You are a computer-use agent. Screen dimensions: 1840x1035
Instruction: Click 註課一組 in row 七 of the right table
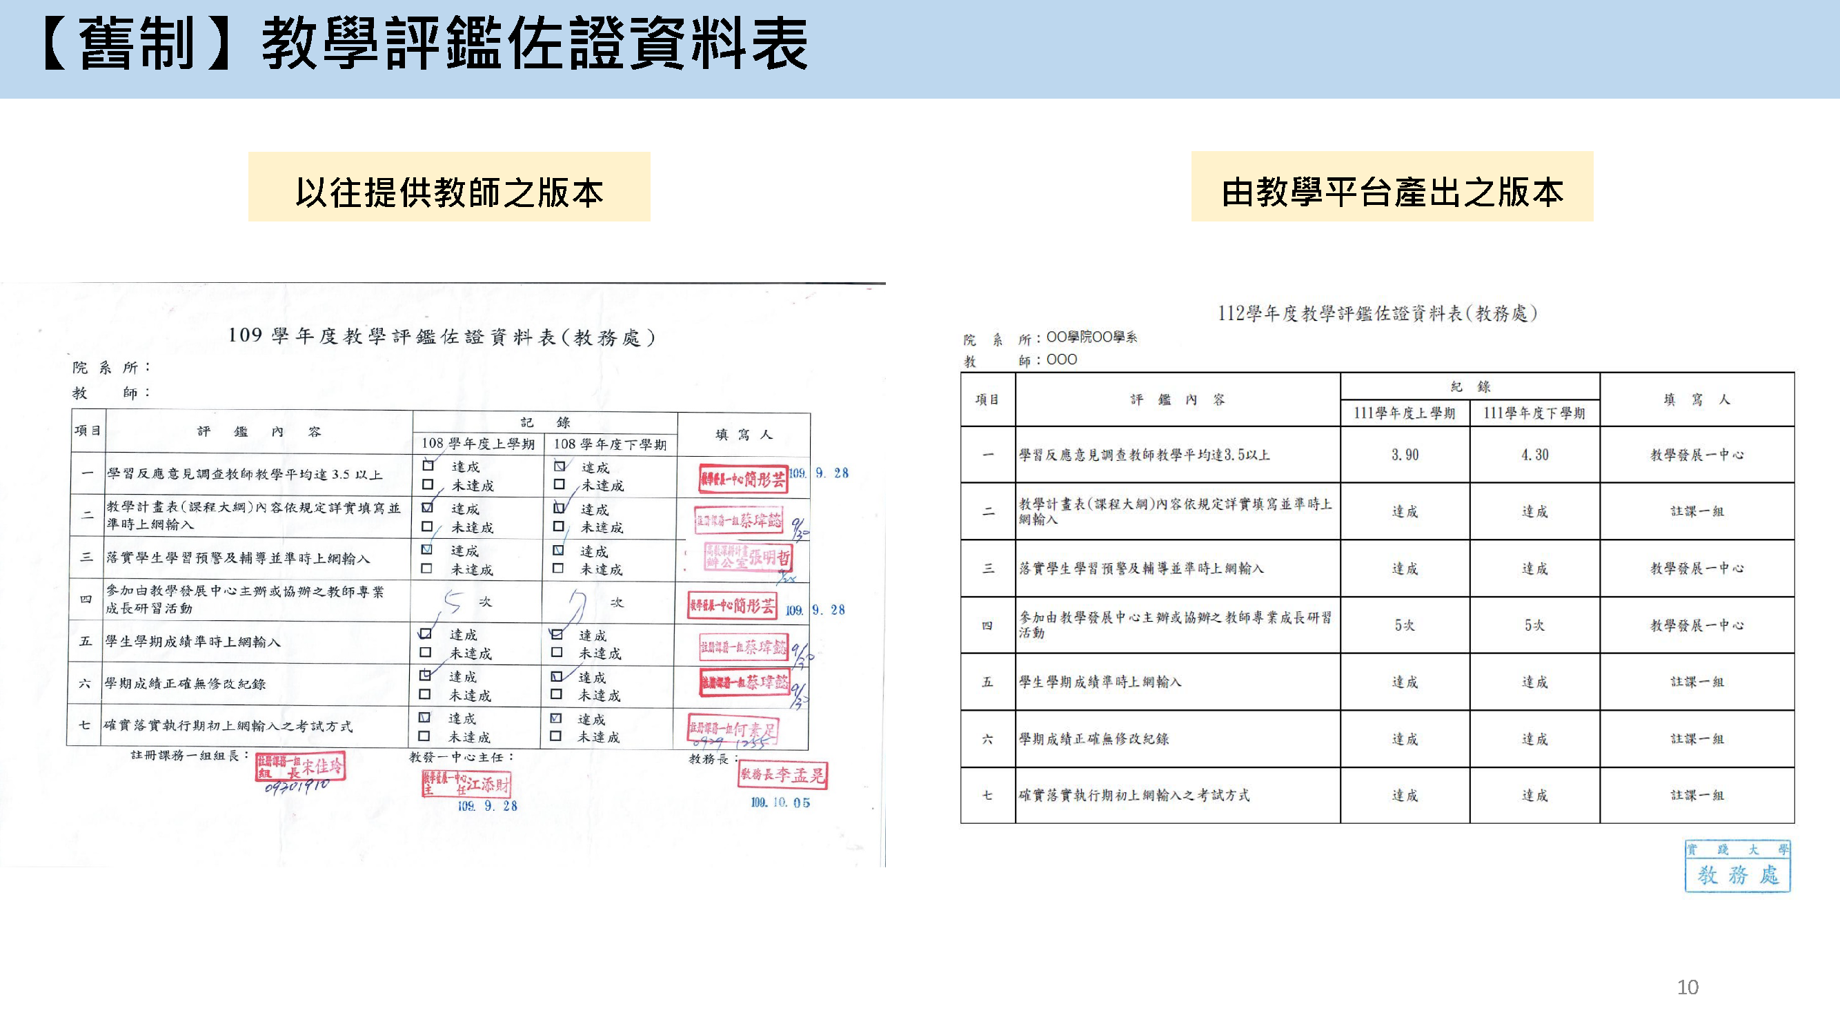coord(1696,795)
